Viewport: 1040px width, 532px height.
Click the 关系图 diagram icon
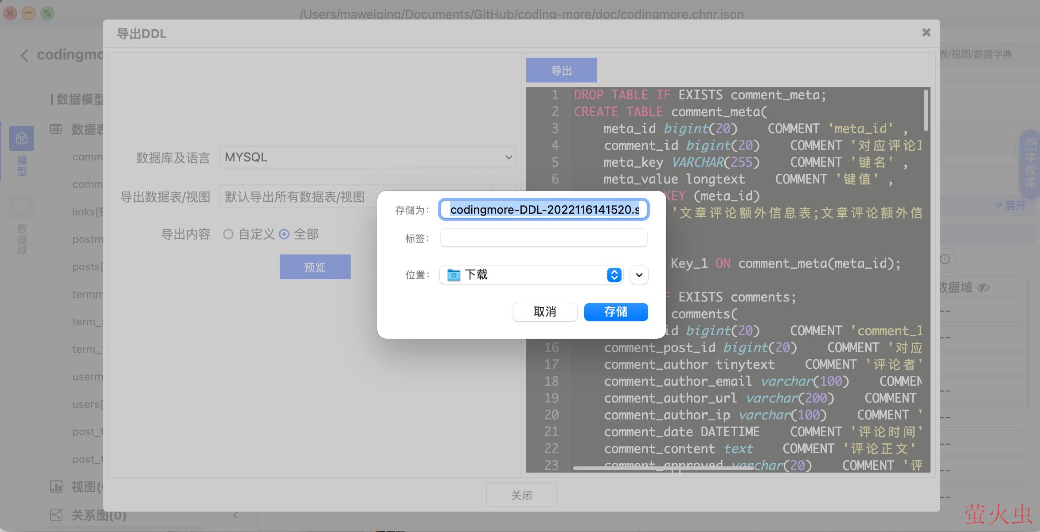coord(56,515)
